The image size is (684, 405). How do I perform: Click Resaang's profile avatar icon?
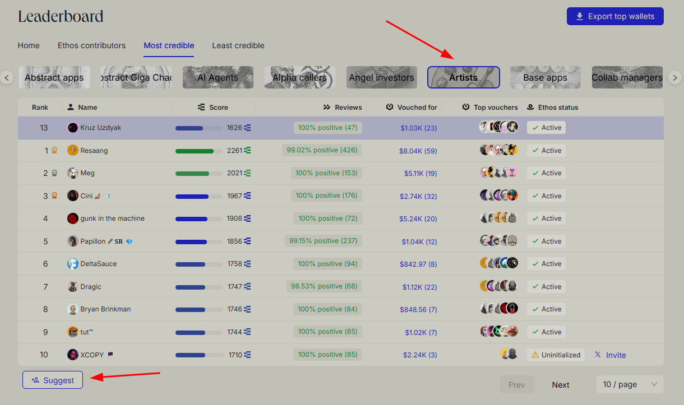(x=72, y=150)
